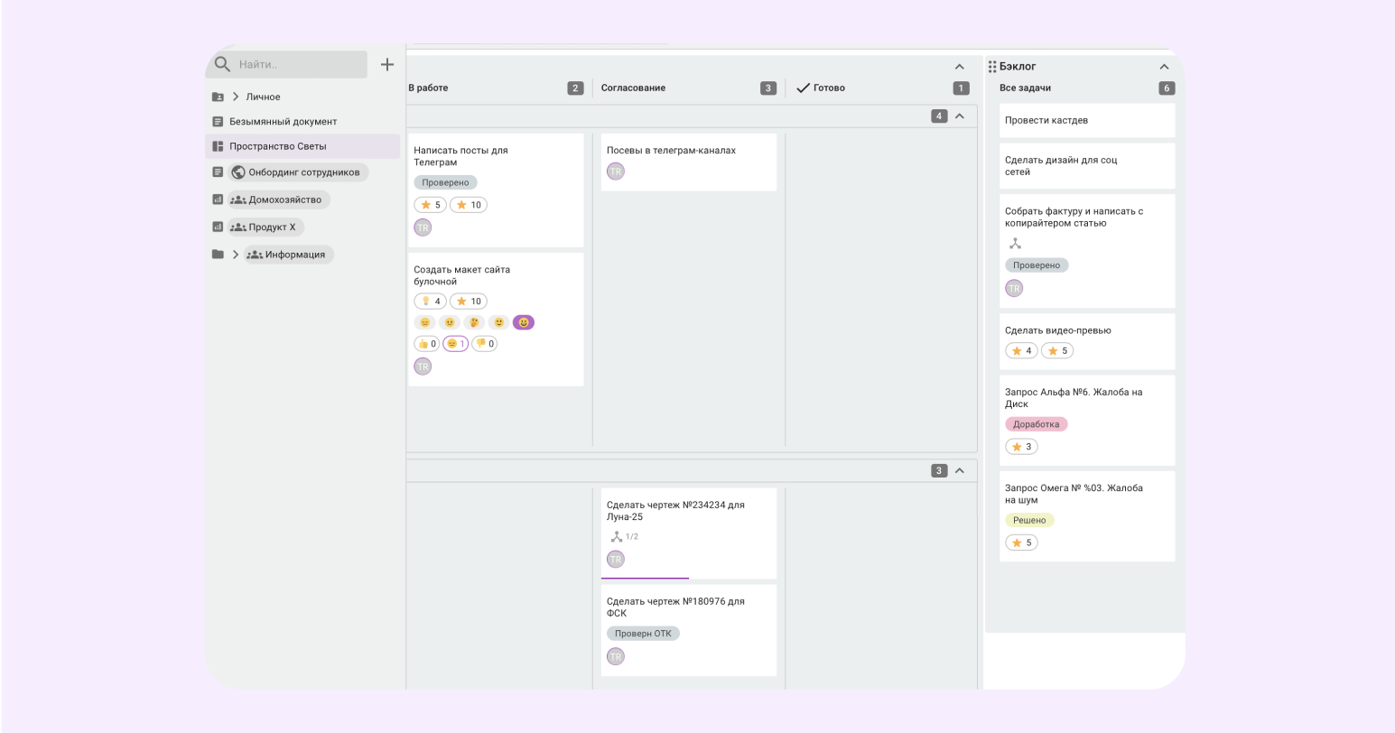Image resolution: width=1395 pixels, height=733 pixels.
Task: Collapse the Бэклог panel chevron
Action: coord(1164,67)
